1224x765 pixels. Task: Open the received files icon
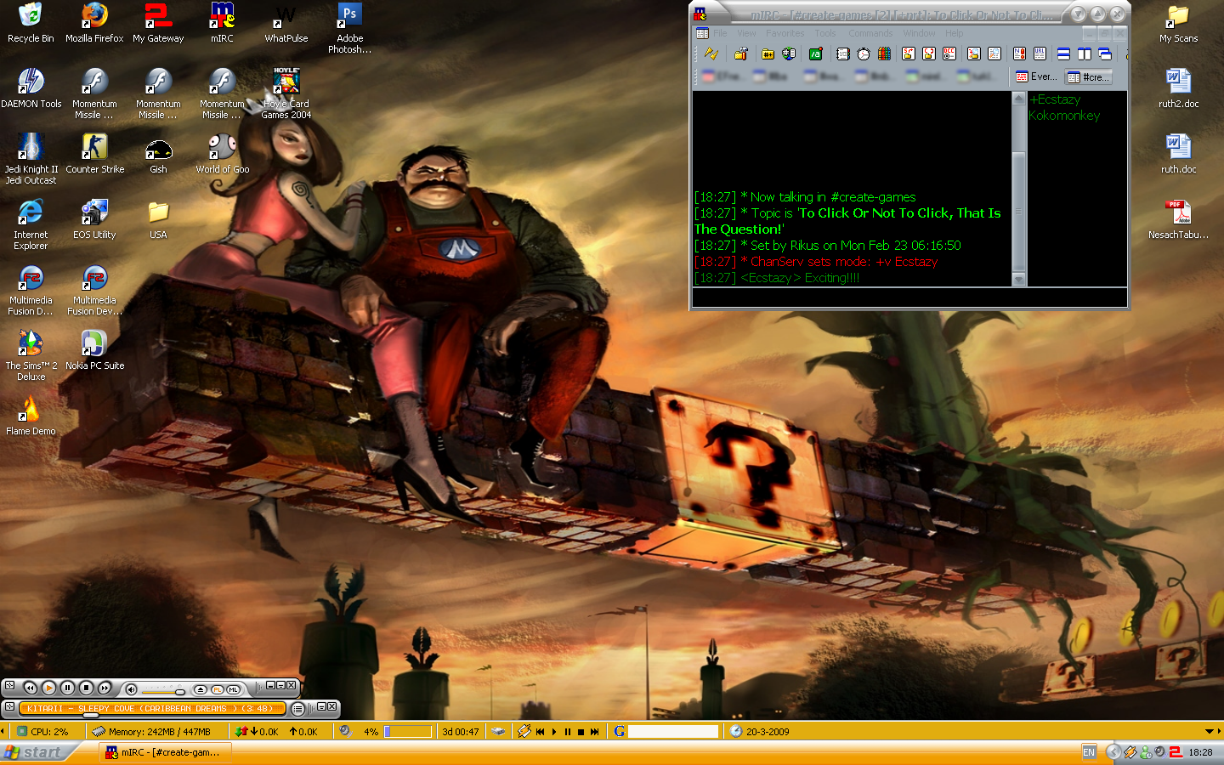(974, 54)
